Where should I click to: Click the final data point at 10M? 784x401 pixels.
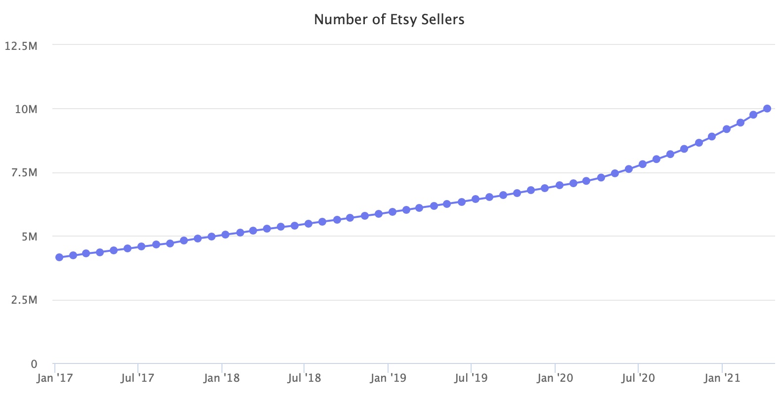click(767, 109)
